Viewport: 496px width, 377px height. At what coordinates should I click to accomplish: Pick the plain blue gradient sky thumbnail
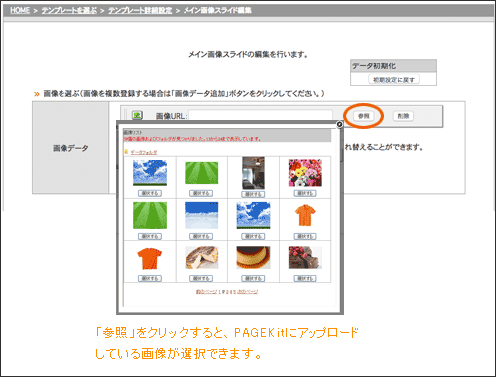point(201,215)
